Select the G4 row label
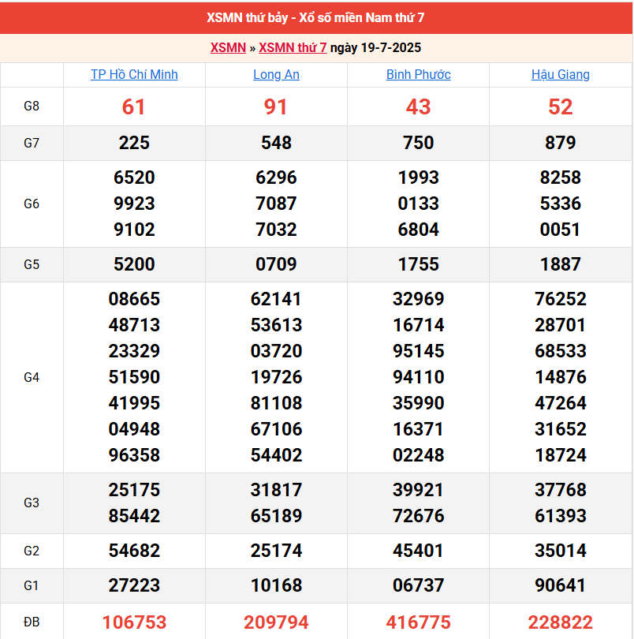Viewport: 634px width, 639px height. click(x=32, y=377)
